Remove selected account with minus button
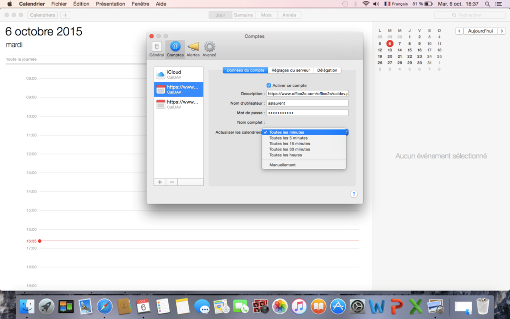The width and height of the screenshot is (510, 319). click(x=172, y=182)
